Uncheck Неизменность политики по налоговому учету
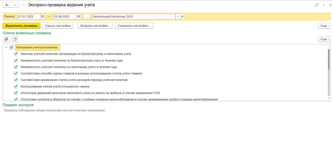The height and width of the screenshot is (142, 333). click(16, 67)
